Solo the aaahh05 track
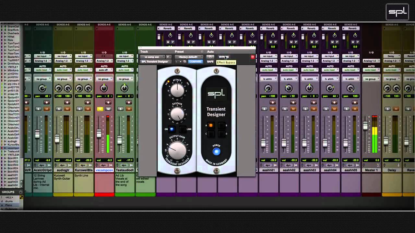415x233 pixels. 347,109
